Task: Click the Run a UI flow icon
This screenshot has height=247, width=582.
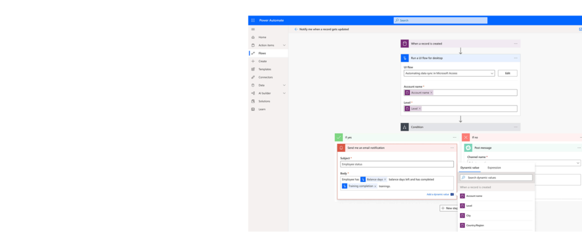Action: point(404,58)
